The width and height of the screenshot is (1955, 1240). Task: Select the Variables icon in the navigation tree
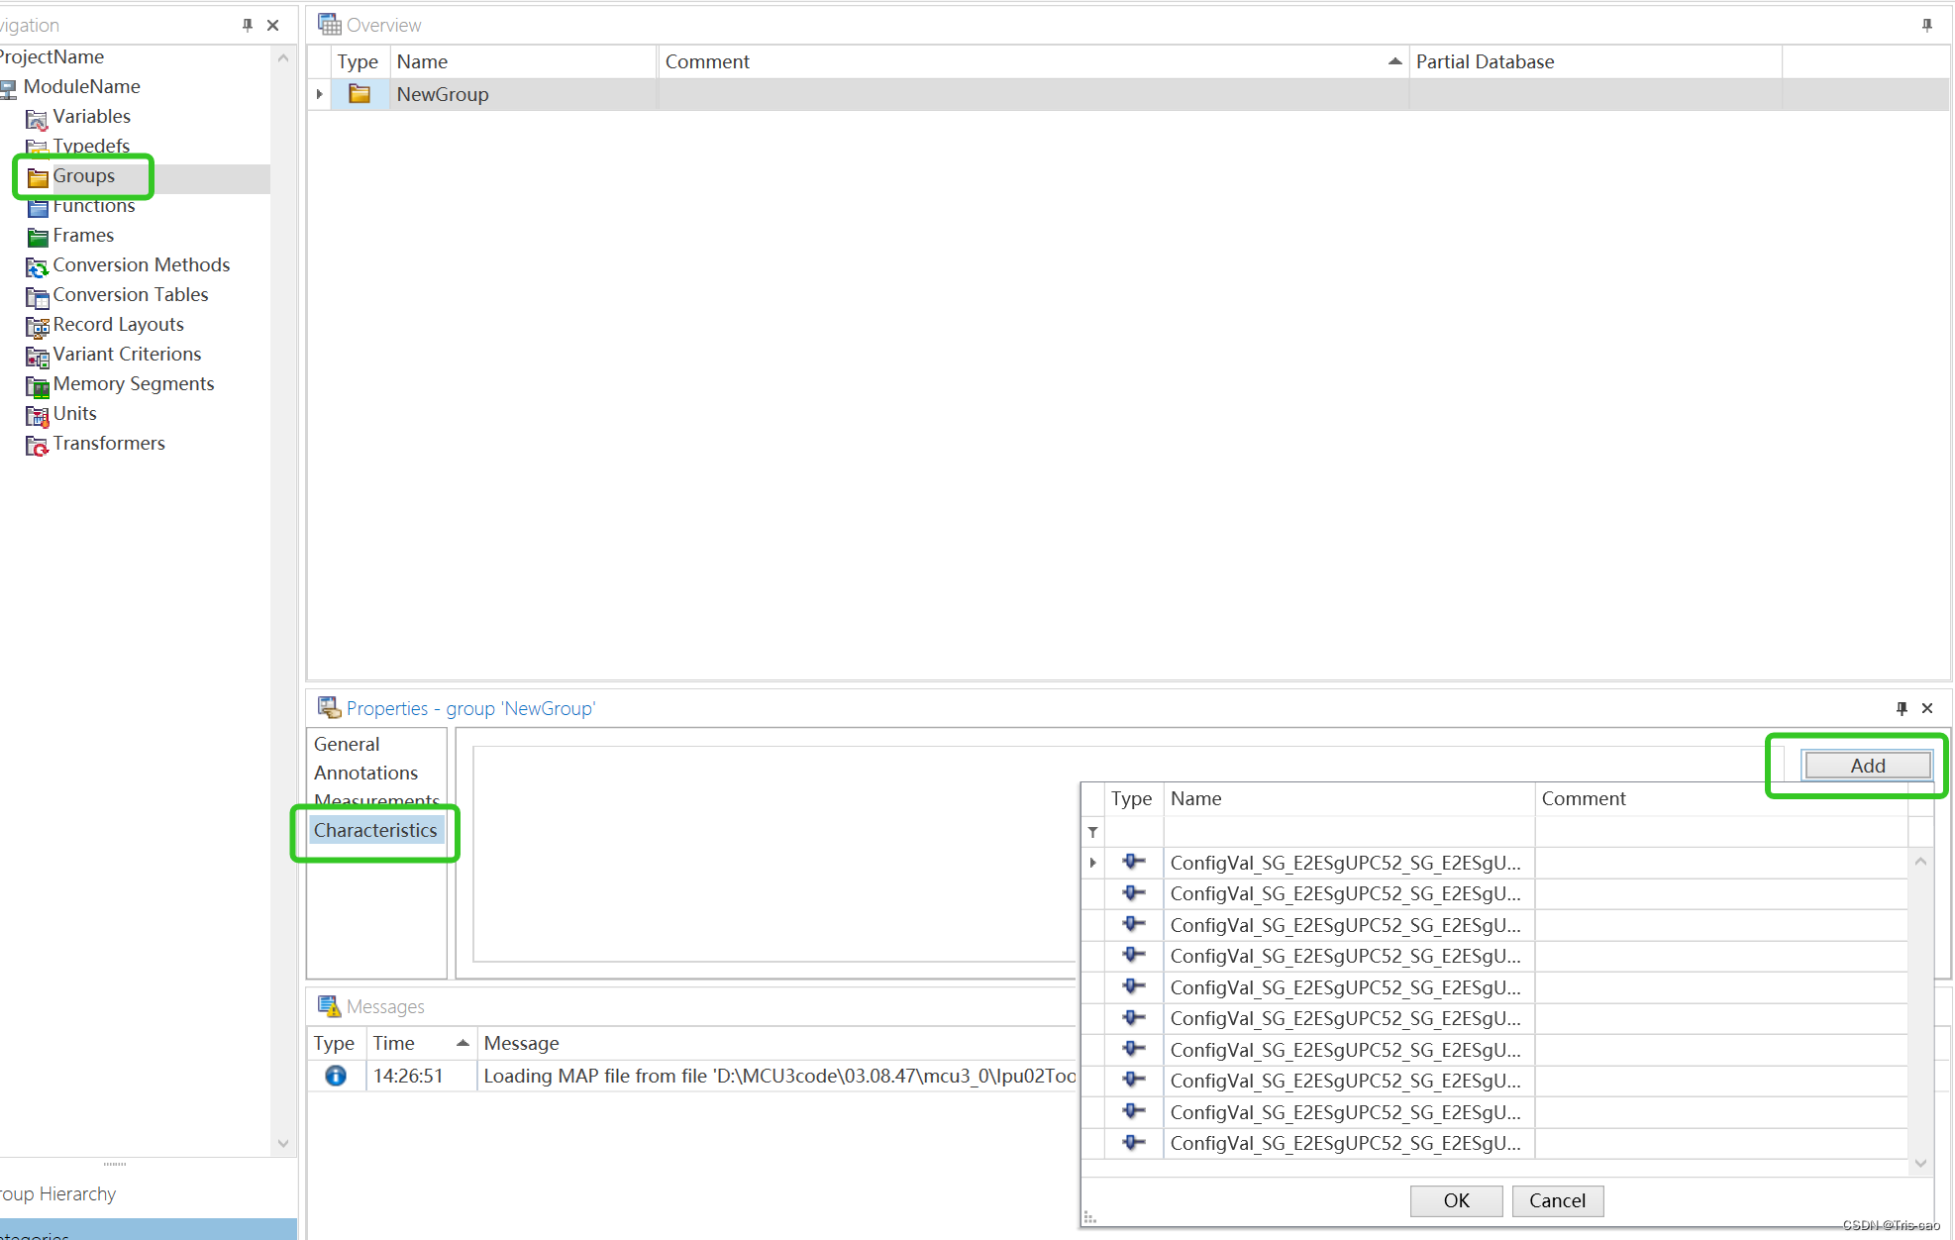(x=37, y=117)
